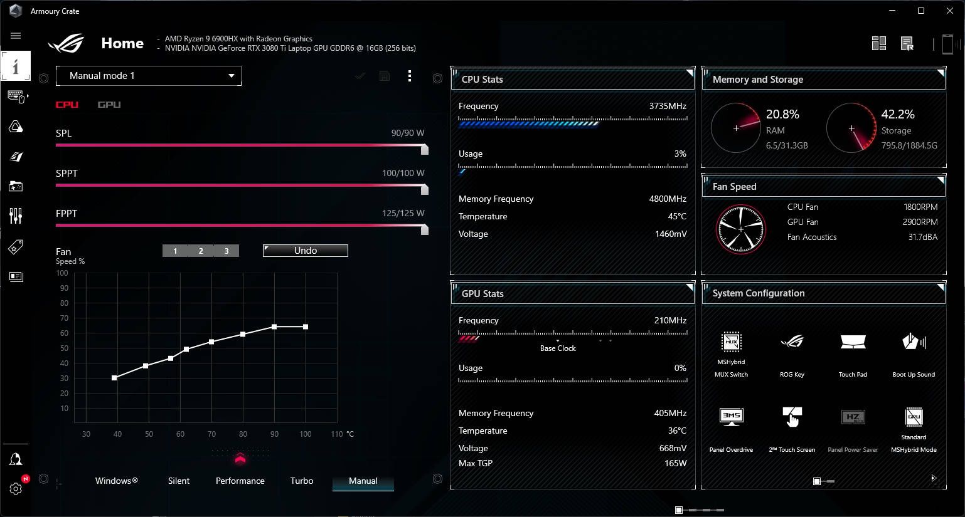Viewport: 965px width, 517px height.
Task: Click the dashboard layout icon in header
Action: pos(879,43)
